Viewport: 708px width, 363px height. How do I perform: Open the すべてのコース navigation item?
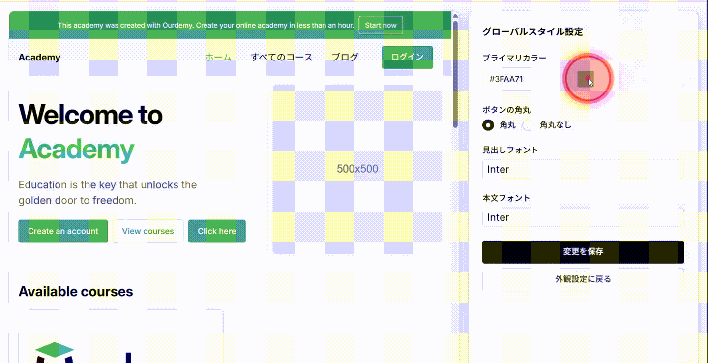[281, 57]
